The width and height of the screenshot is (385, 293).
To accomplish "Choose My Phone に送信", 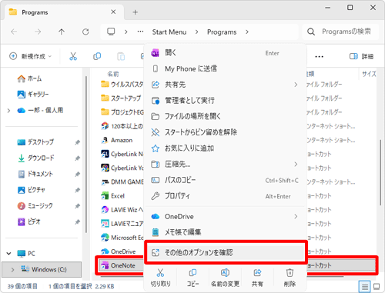I will click(x=226, y=68).
